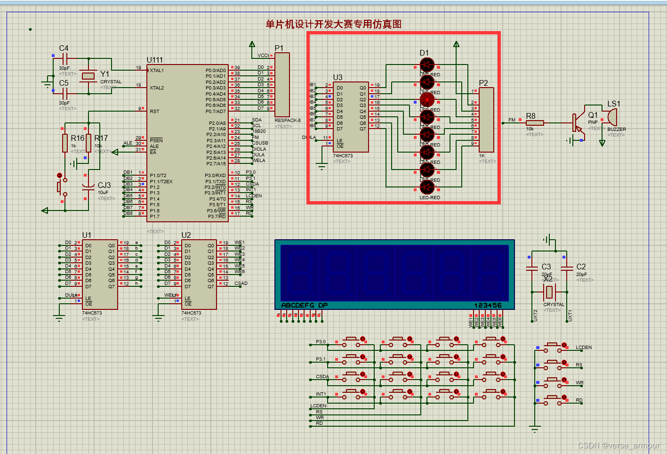This screenshot has height=454, width=667.
Task: Click the power arrow above P1 VCC
Action: coord(252,44)
